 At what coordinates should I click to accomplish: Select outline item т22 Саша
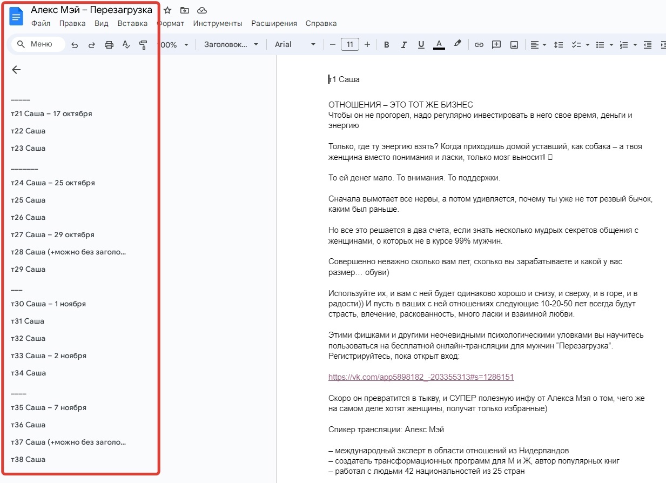click(x=28, y=131)
